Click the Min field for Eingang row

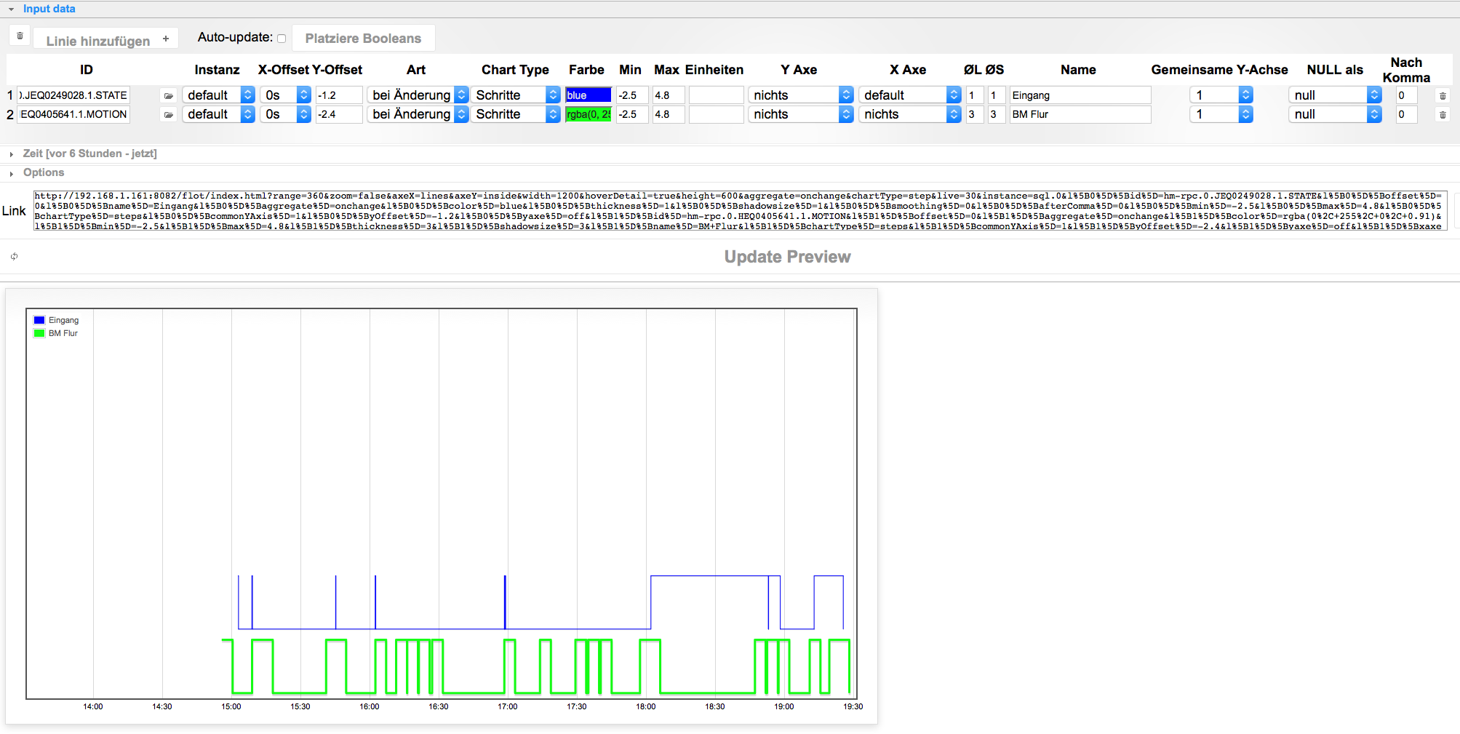tap(632, 95)
